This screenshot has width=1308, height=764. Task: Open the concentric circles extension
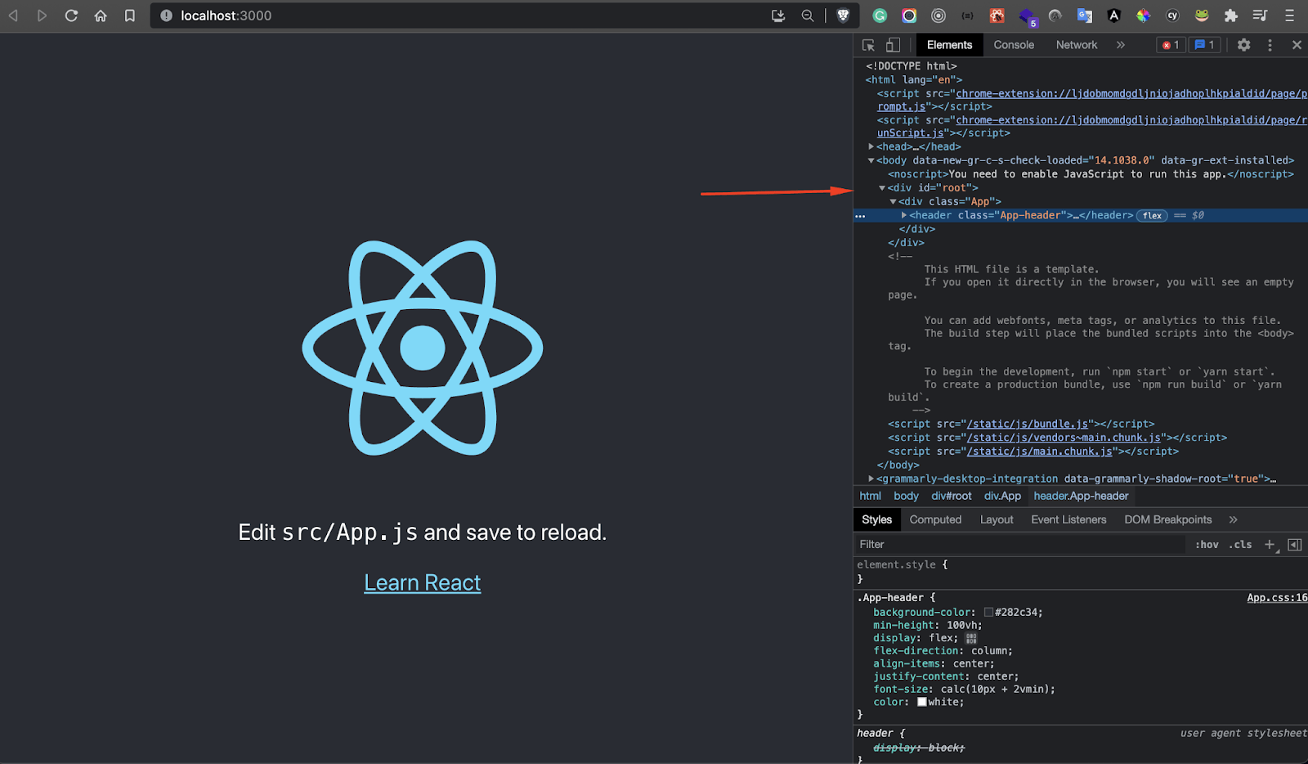tap(938, 16)
